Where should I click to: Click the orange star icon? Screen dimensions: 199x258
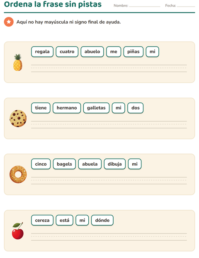pyautogui.click(x=9, y=22)
